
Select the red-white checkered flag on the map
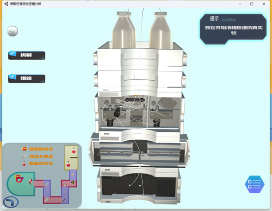pyautogui.click(x=30, y=181)
